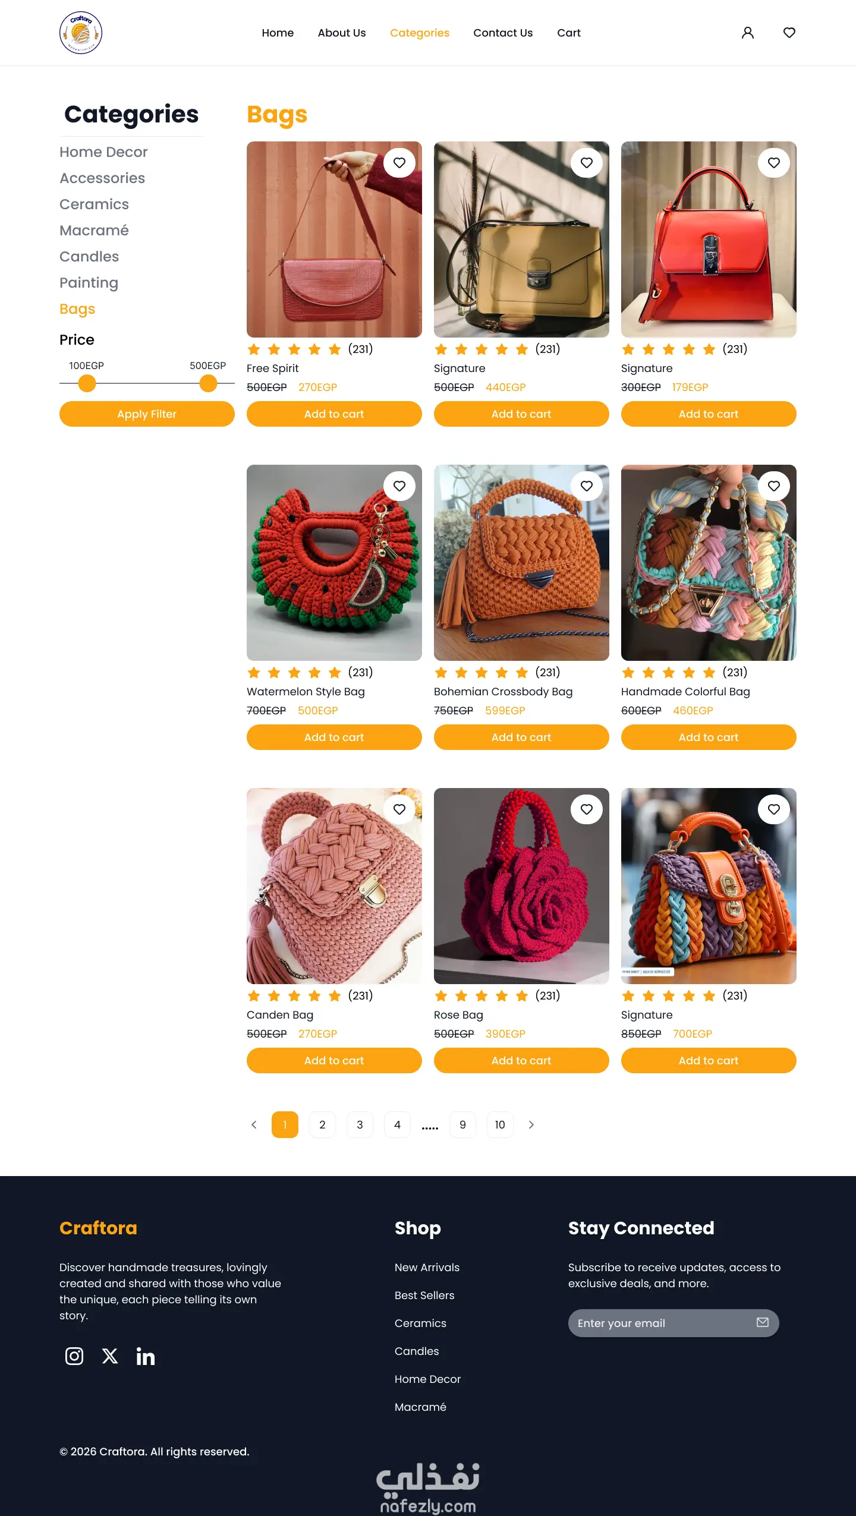Open the Contact Us menu item

click(503, 33)
